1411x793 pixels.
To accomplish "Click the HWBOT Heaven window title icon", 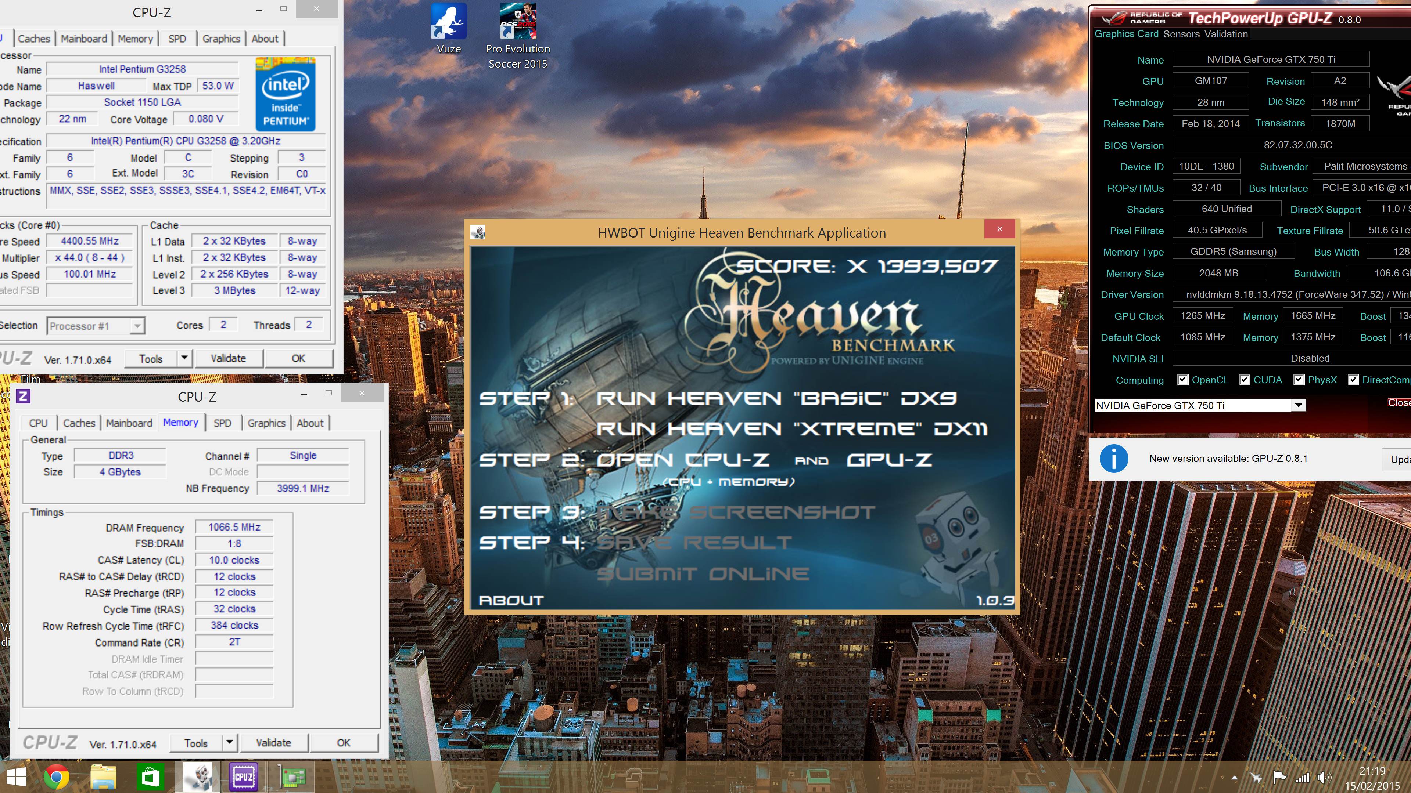I will coord(478,233).
